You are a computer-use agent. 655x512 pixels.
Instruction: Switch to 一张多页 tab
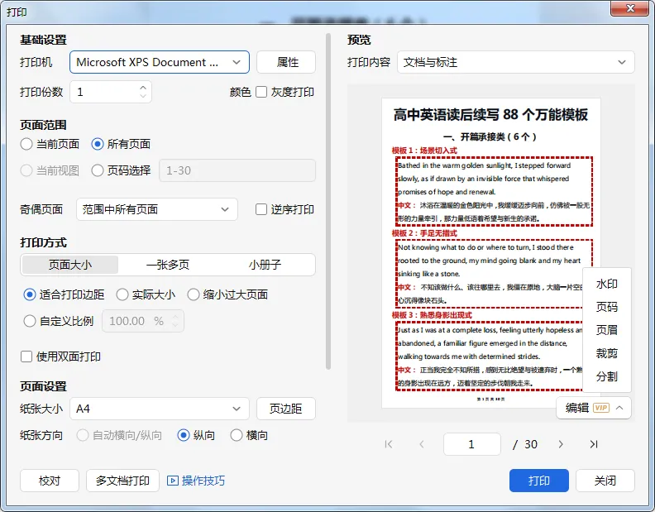(x=168, y=265)
